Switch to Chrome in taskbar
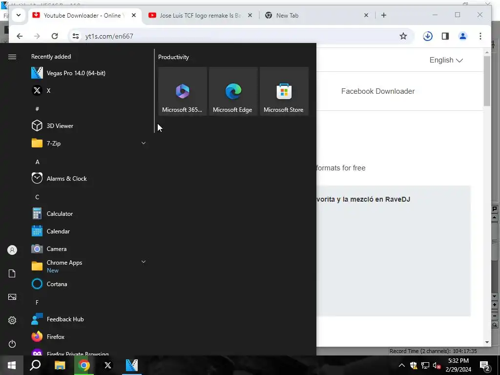Image resolution: width=500 pixels, height=375 pixels. (84, 365)
